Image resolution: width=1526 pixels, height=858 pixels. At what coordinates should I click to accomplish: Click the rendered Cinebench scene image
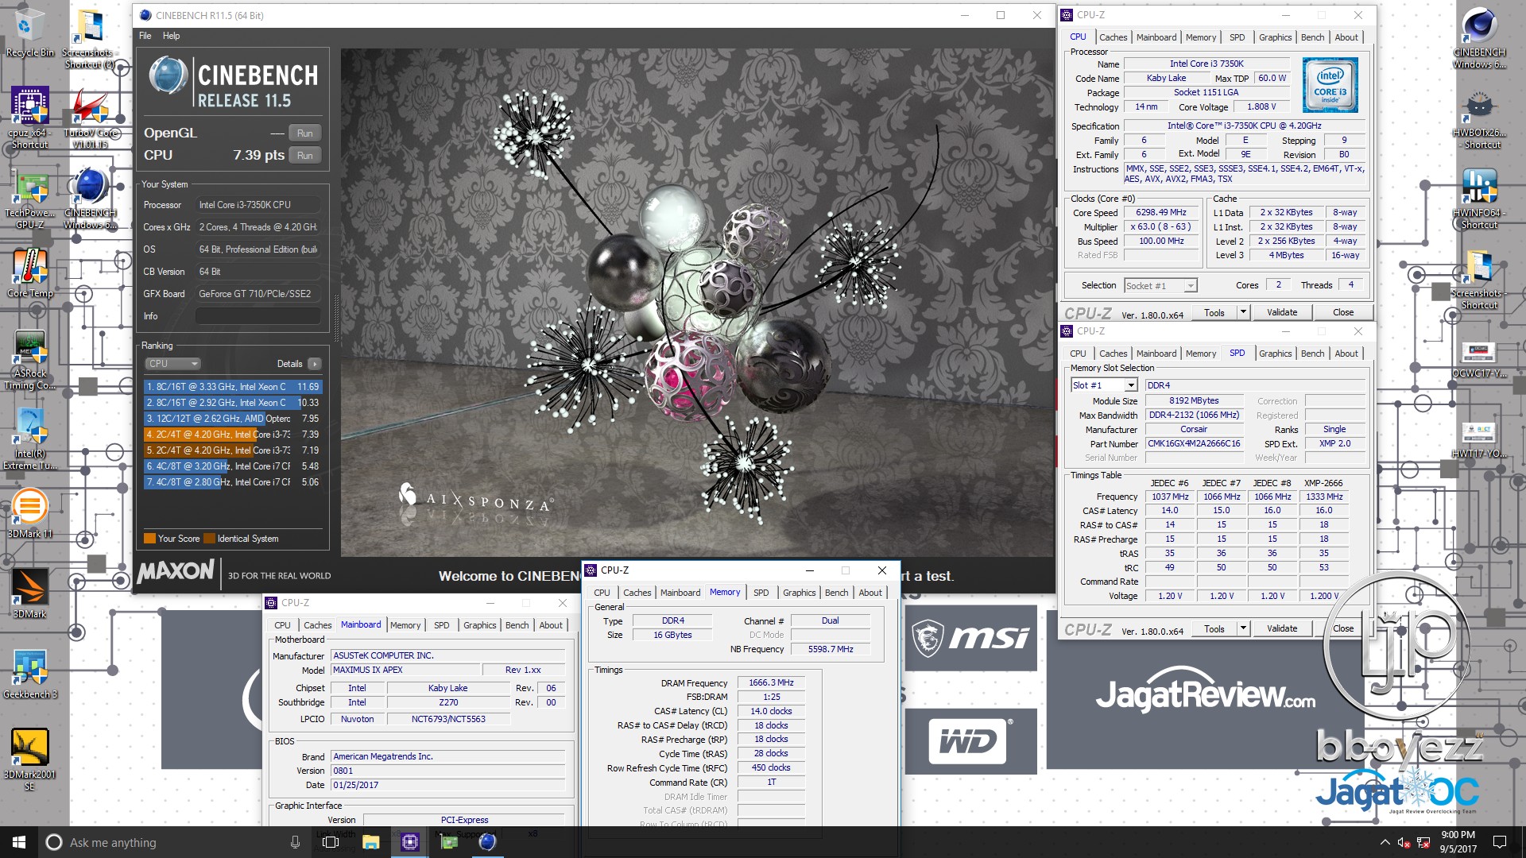(697, 302)
